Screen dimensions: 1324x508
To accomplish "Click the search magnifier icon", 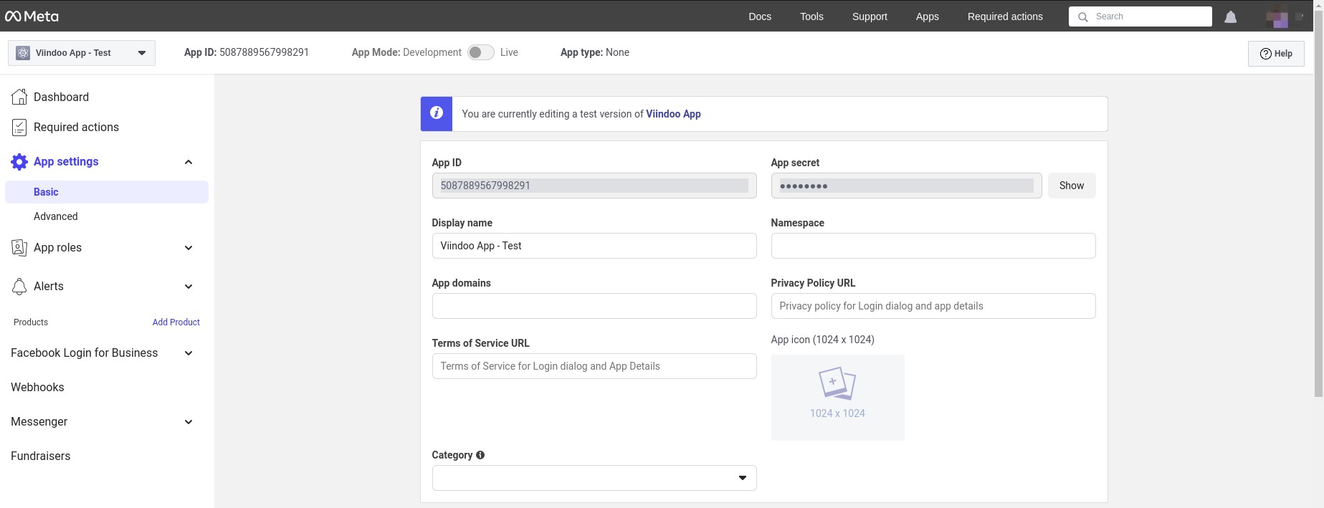I will (1083, 16).
